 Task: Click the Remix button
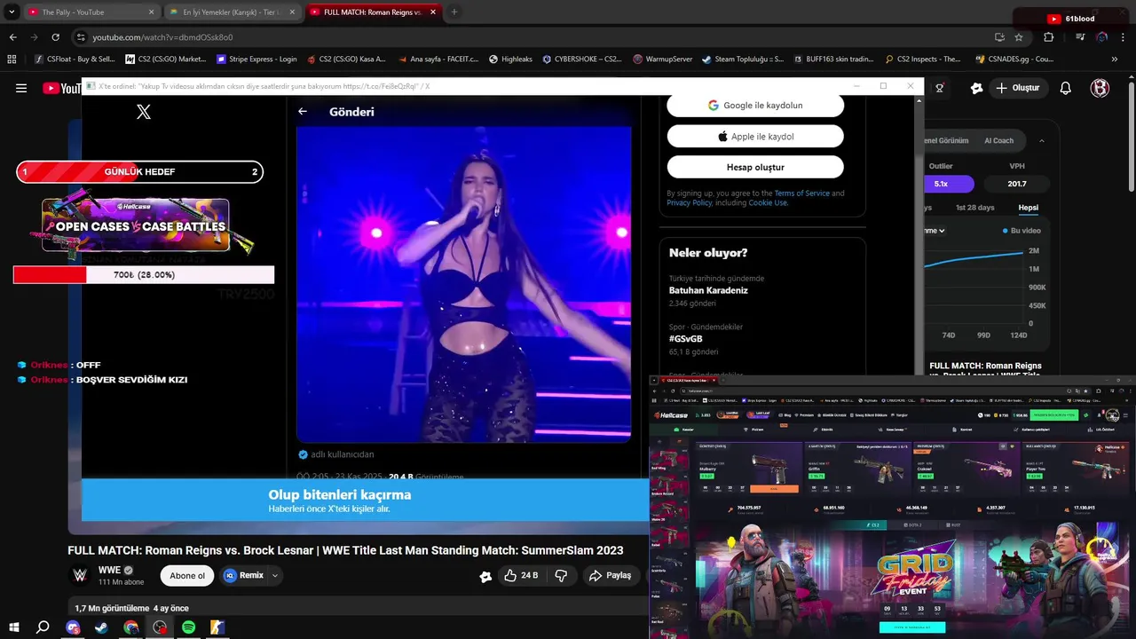point(243,575)
